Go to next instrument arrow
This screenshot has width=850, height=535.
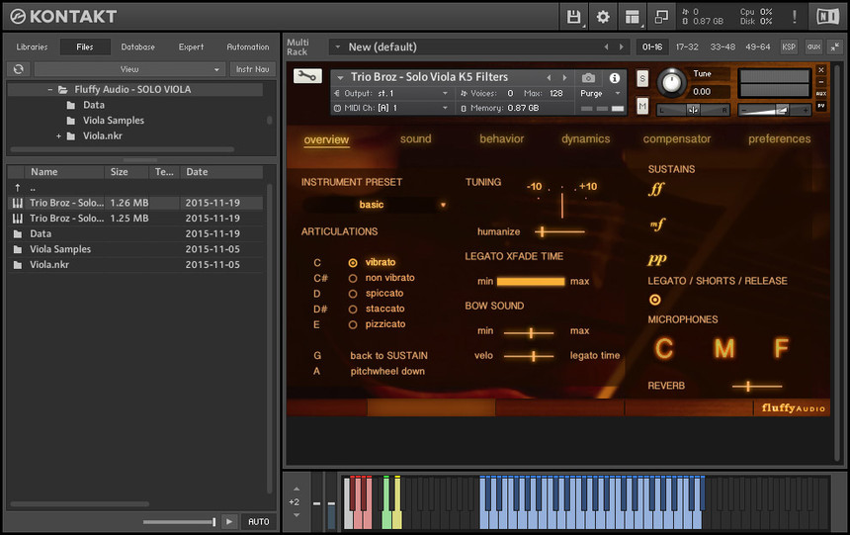[x=564, y=78]
